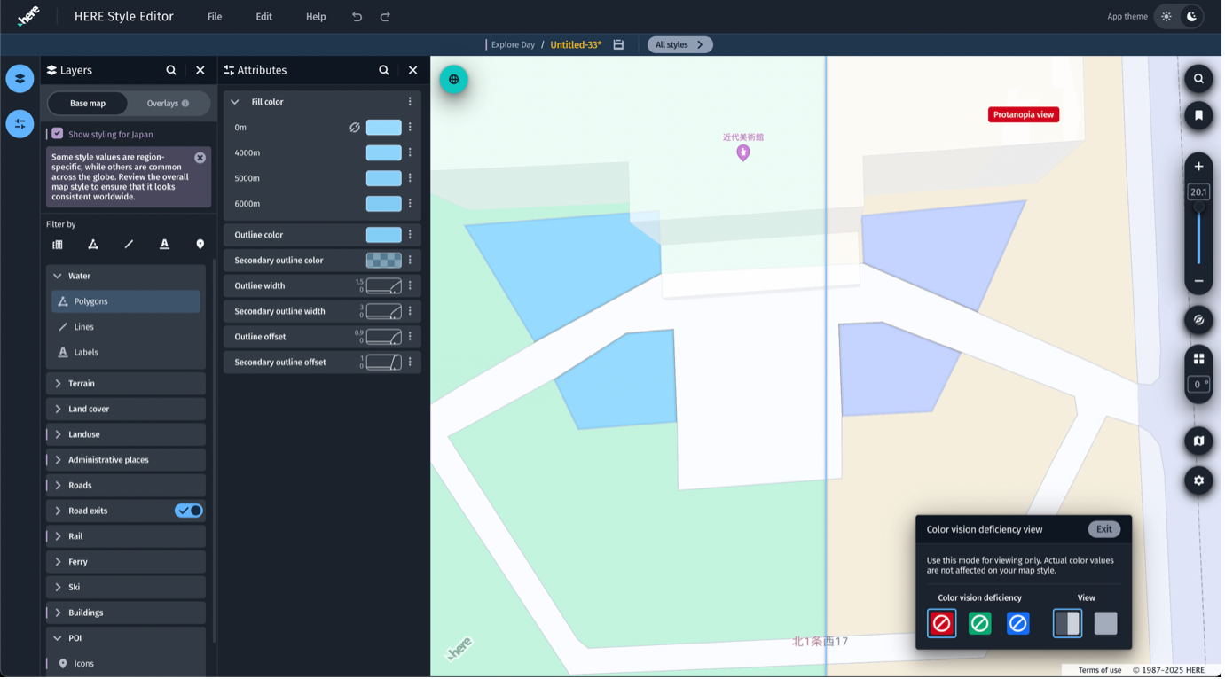Viewport: 1225px width, 679px height.
Task: Open the File menu
Action: 215,17
